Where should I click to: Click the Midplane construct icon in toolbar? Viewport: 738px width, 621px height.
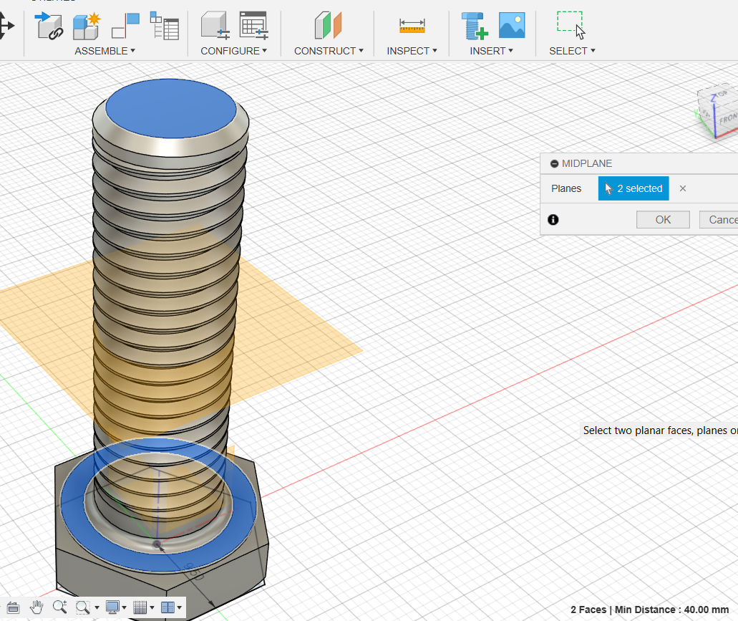[x=329, y=26]
